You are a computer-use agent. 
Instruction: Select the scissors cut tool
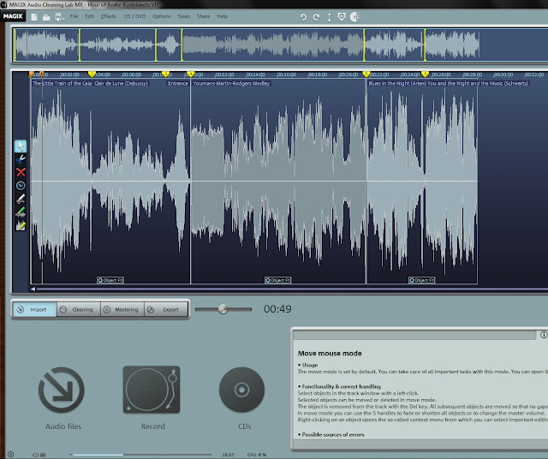point(21,159)
